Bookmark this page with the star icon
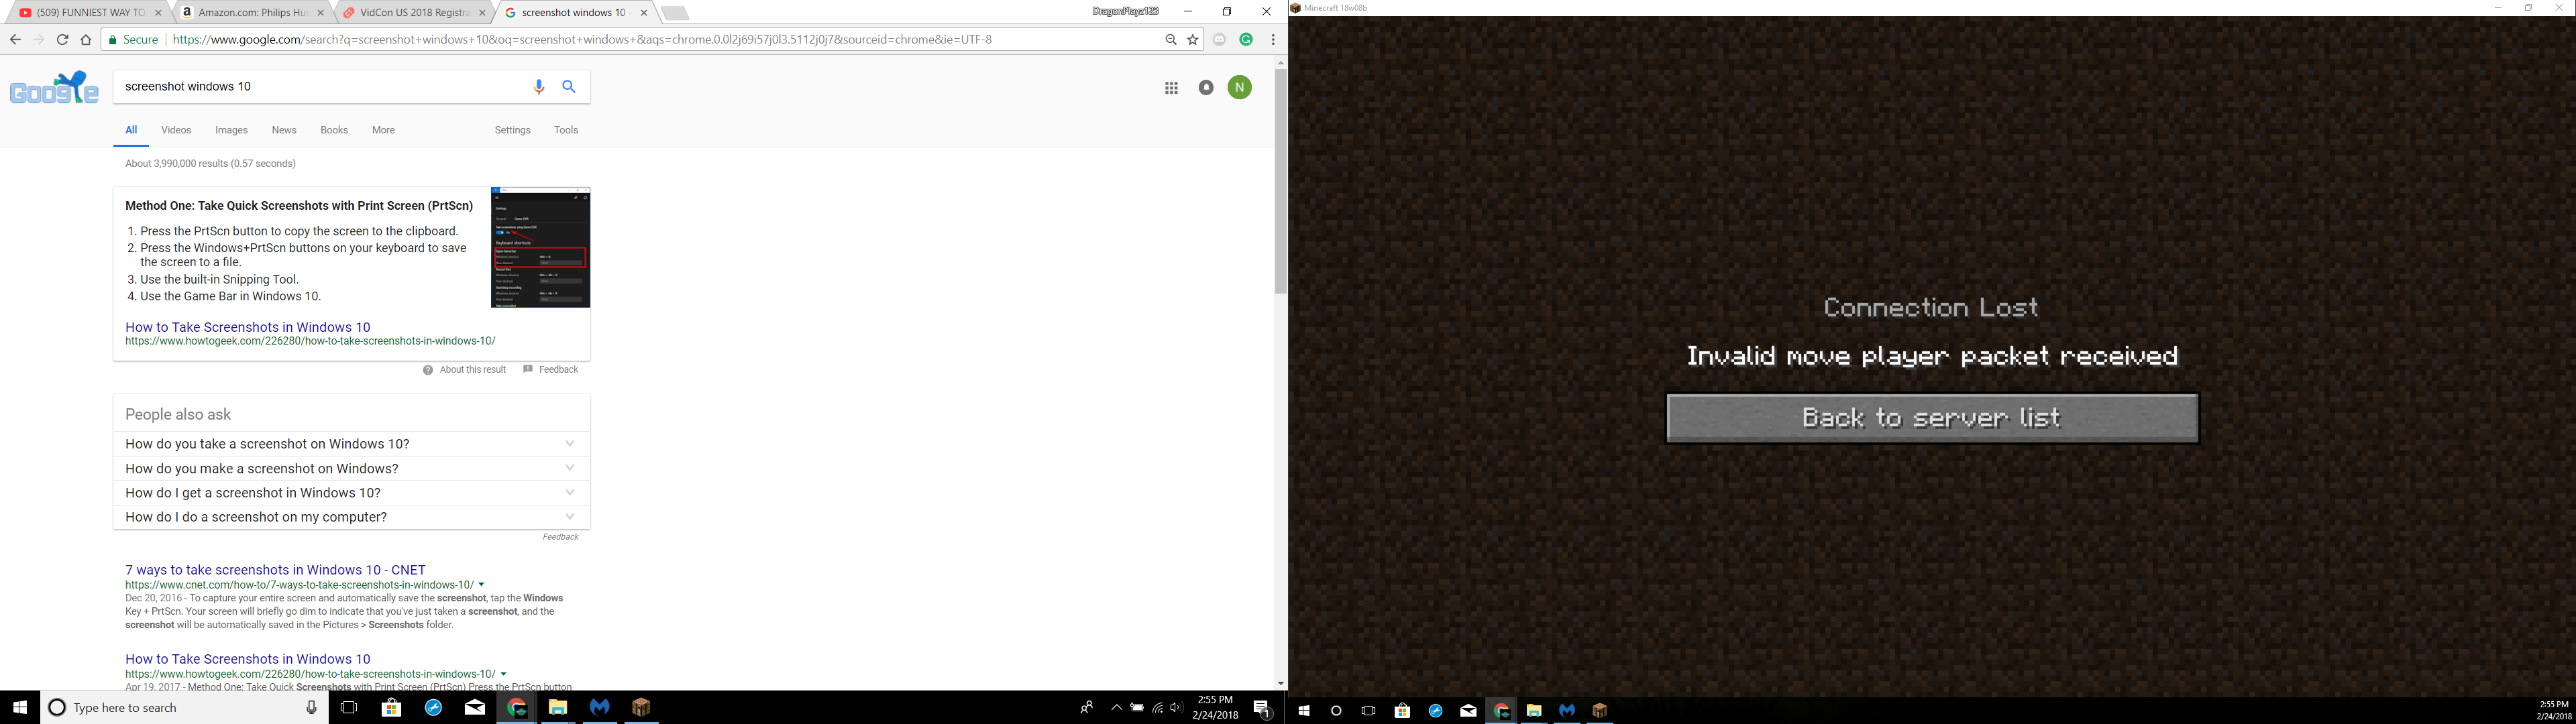The image size is (2576, 724). click(x=1192, y=40)
